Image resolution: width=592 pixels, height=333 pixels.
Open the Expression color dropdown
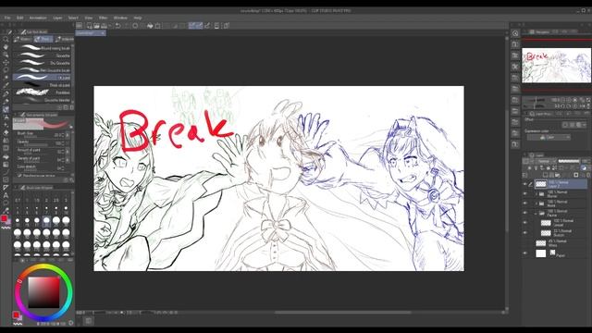pyautogui.click(x=549, y=138)
